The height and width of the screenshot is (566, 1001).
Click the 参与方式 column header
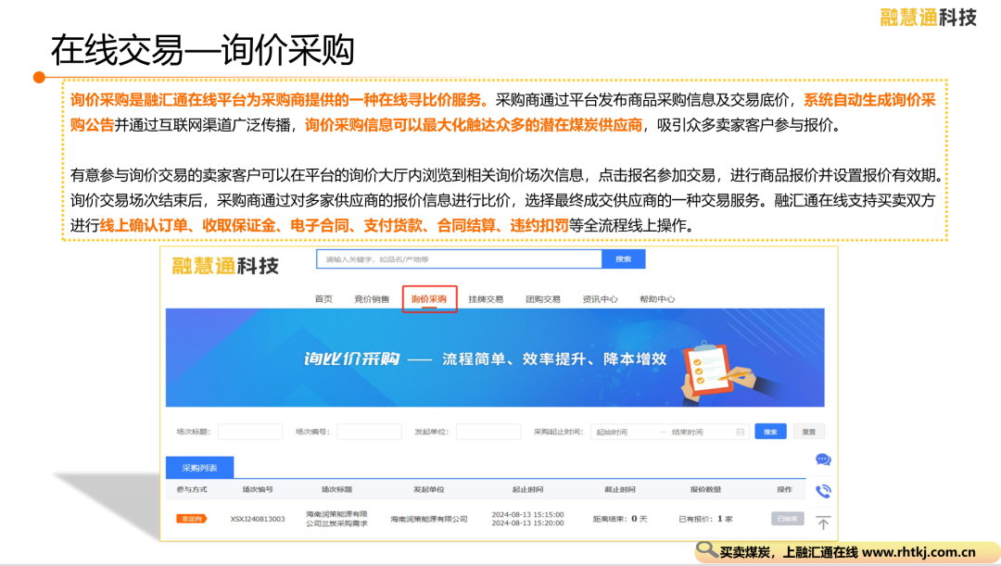pyautogui.click(x=192, y=489)
